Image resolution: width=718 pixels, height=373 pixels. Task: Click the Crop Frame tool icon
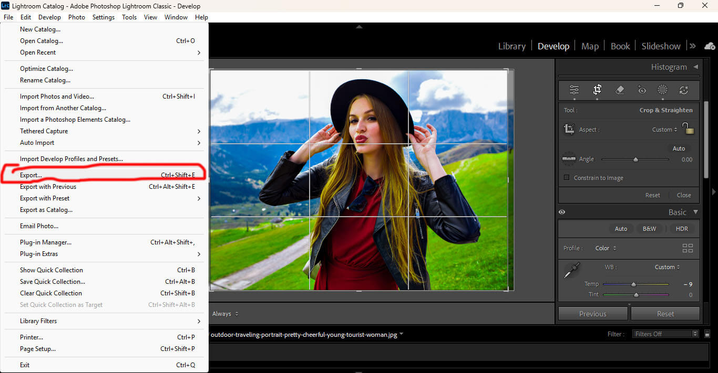pyautogui.click(x=569, y=129)
